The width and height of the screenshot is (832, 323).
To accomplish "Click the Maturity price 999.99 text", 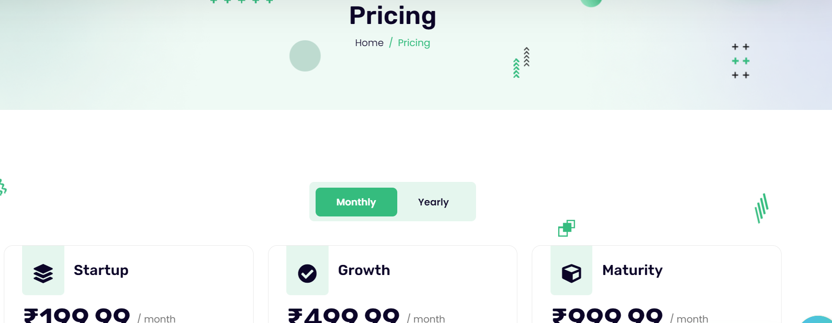I will [607, 315].
